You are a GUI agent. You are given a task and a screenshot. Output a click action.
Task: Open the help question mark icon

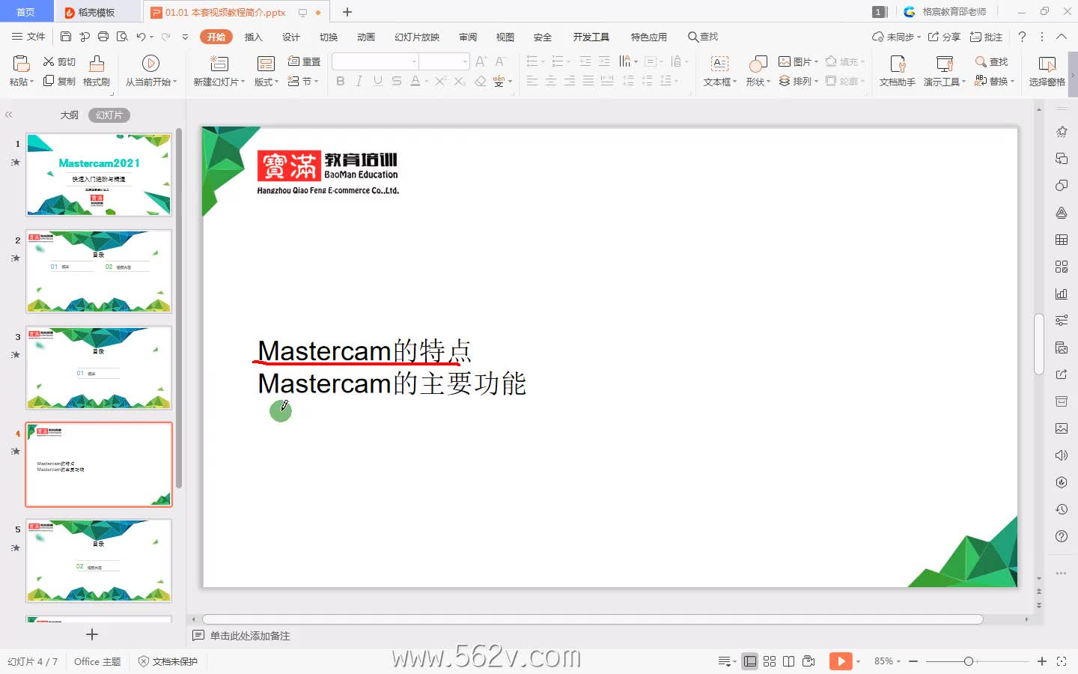1022,37
